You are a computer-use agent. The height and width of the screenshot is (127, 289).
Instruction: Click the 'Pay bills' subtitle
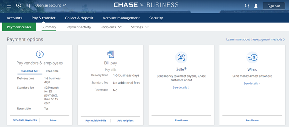click(x=111, y=70)
